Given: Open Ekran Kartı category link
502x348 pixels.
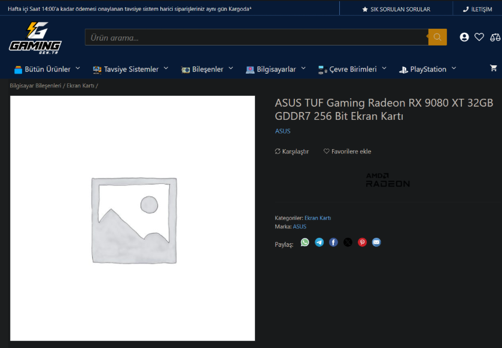Looking at the screenshot, I should (x=318, y=218).
